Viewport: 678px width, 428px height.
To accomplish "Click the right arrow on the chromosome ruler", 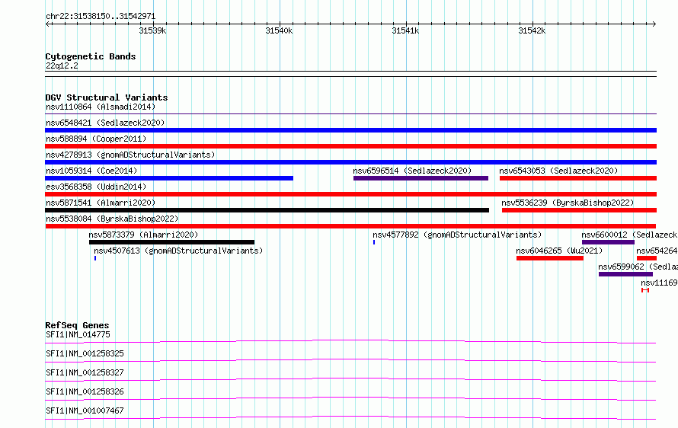I will coord(654,24).
